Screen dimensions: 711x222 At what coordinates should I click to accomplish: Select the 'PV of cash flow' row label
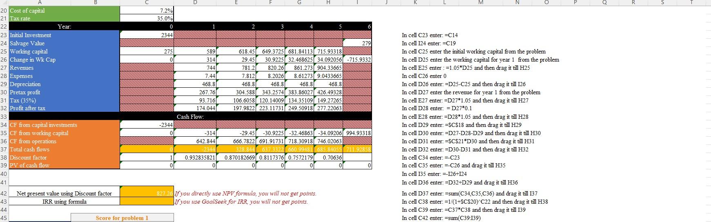pos(29,165)
